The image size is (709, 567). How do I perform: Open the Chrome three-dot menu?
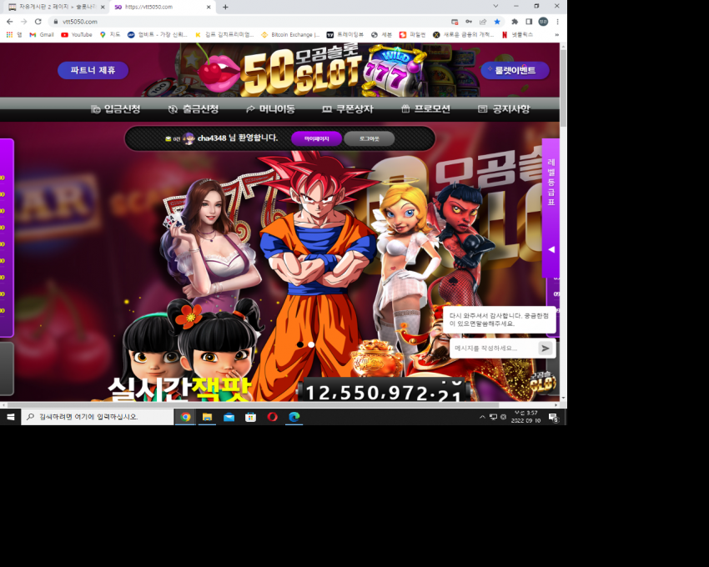point(557,22)
